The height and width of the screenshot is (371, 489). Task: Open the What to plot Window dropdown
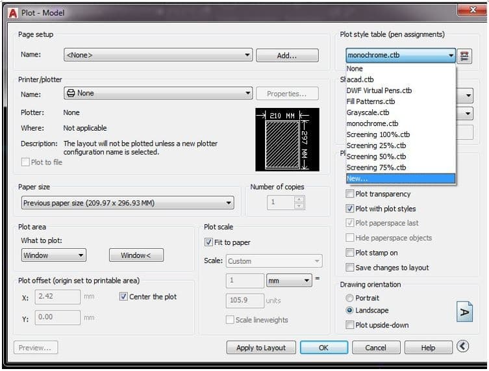click(x=54, y=255)
